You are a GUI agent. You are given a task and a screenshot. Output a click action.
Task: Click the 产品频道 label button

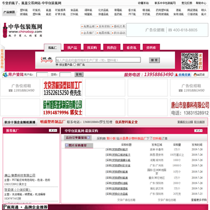9,12
